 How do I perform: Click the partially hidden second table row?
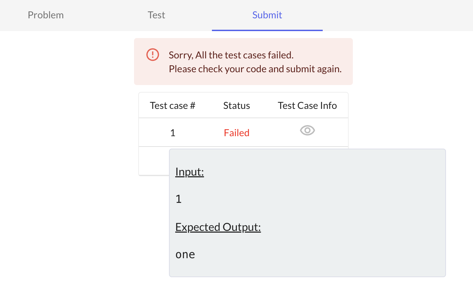[x=153, y=161]
